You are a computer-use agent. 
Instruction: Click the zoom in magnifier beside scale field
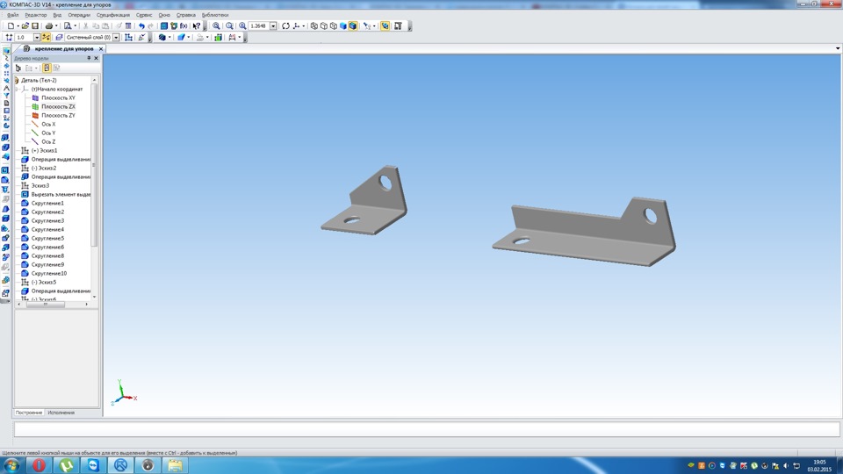243,25
